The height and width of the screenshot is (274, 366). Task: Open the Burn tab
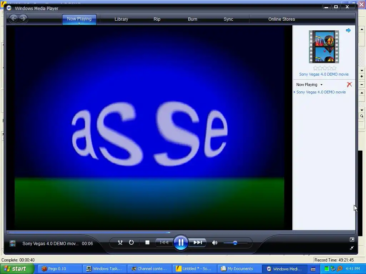[193, 19]
